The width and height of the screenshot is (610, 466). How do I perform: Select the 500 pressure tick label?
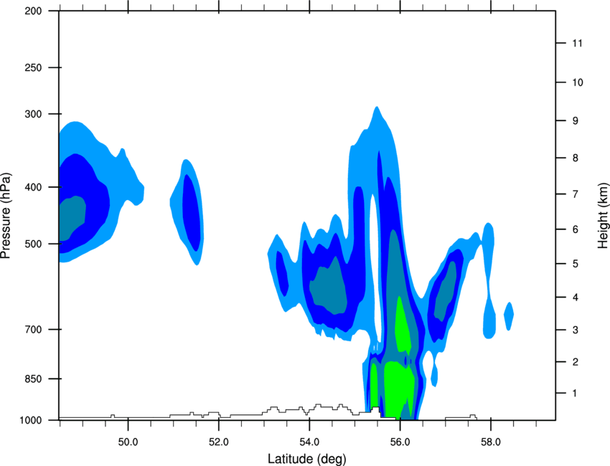33,244
